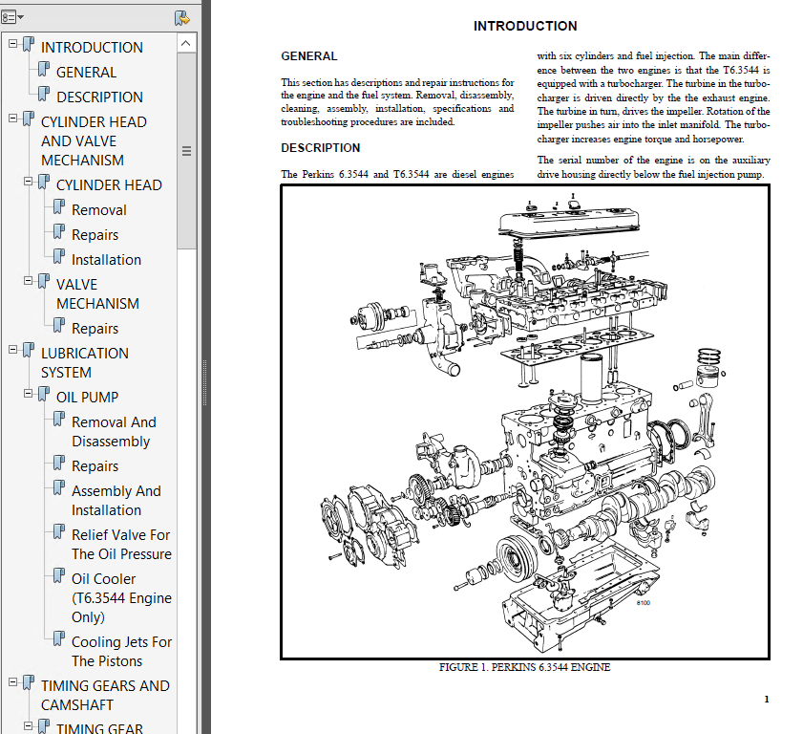Select the OIL PUMP bookmark

(x=87, y=398)
